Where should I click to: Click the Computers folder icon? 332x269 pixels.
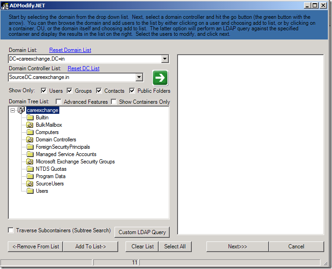click(x=30, y=132)
